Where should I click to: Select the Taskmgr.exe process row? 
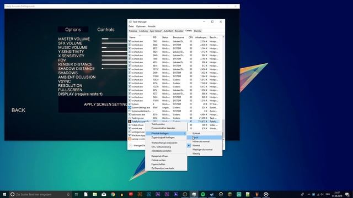[173, 118]
